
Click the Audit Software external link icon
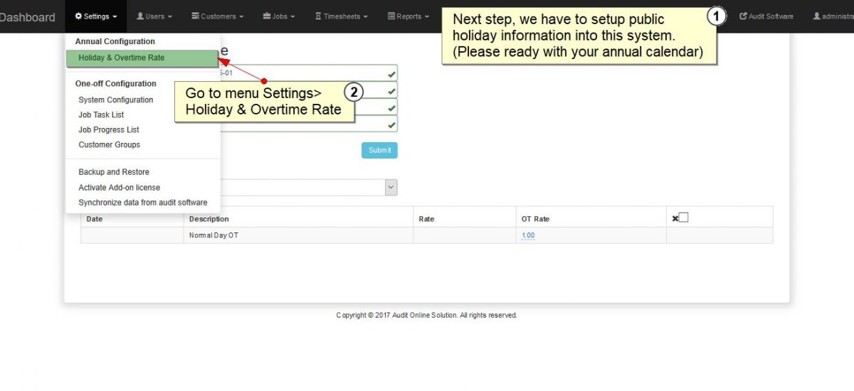click(743, 16)
